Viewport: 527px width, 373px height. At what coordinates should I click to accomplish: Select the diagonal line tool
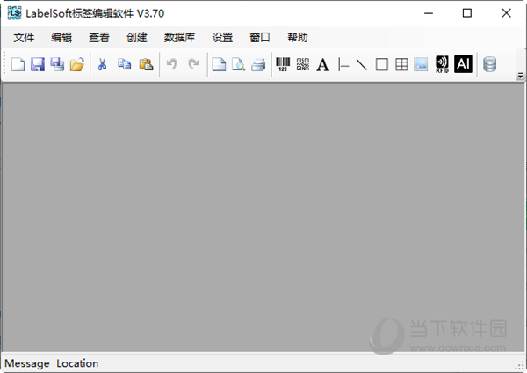click(x=362, y=64)
